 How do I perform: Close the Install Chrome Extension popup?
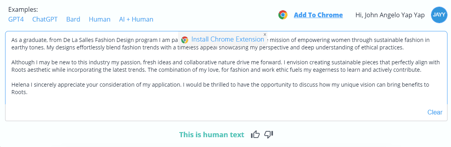coord(265,34)
